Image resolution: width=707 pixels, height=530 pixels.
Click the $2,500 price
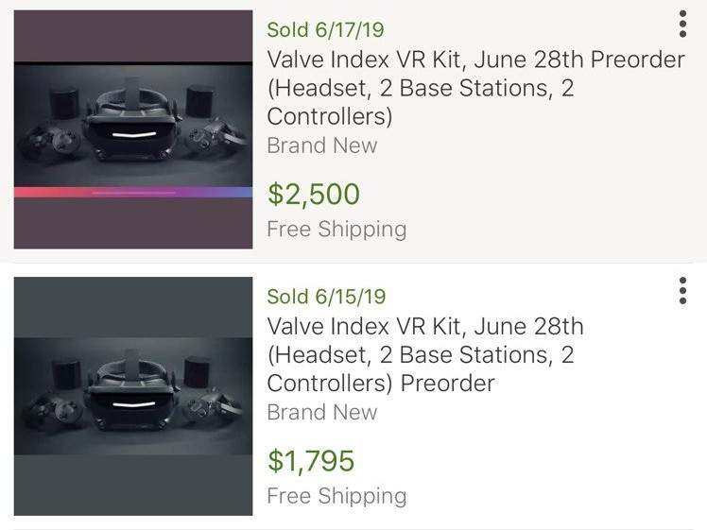coord(314,195)
